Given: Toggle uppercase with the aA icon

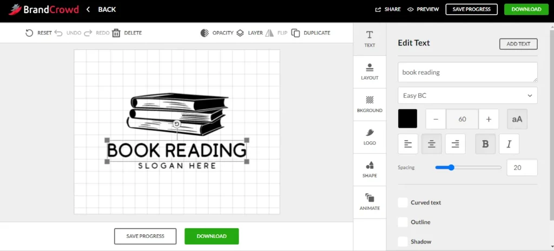Looking at the screenshot, I should tap(517, 119).
